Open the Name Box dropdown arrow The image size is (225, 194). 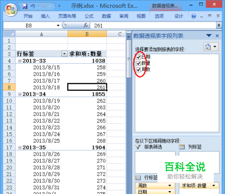click(58, 26)
